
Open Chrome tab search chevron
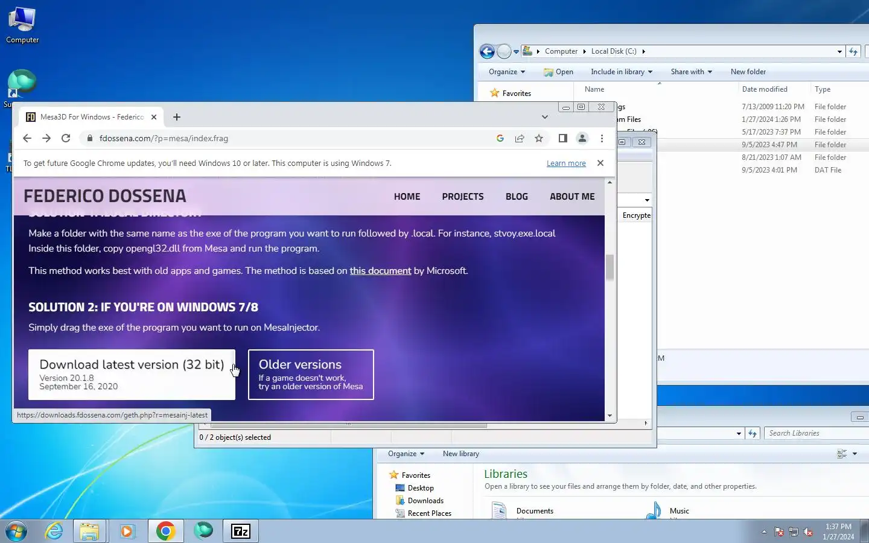pyautogui.click(x=545, y=117)
